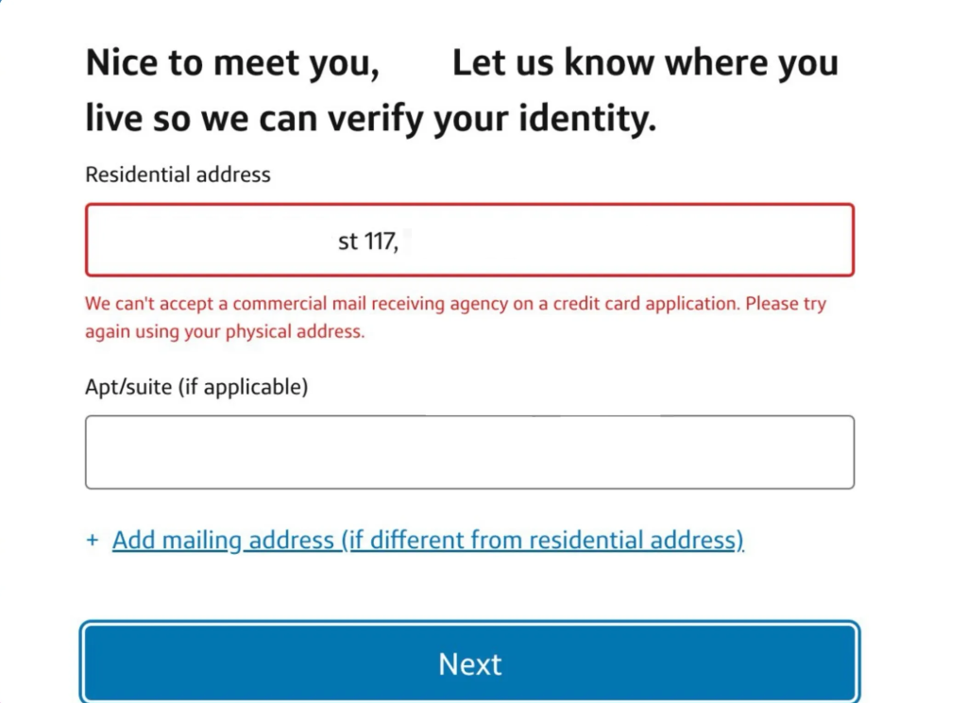
Task: Click right end of the Apt/suite field
Action: (x=822, y=452)
